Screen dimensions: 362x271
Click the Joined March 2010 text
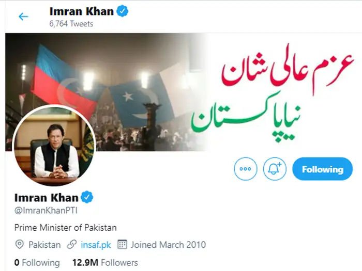(x=168, y=245)
